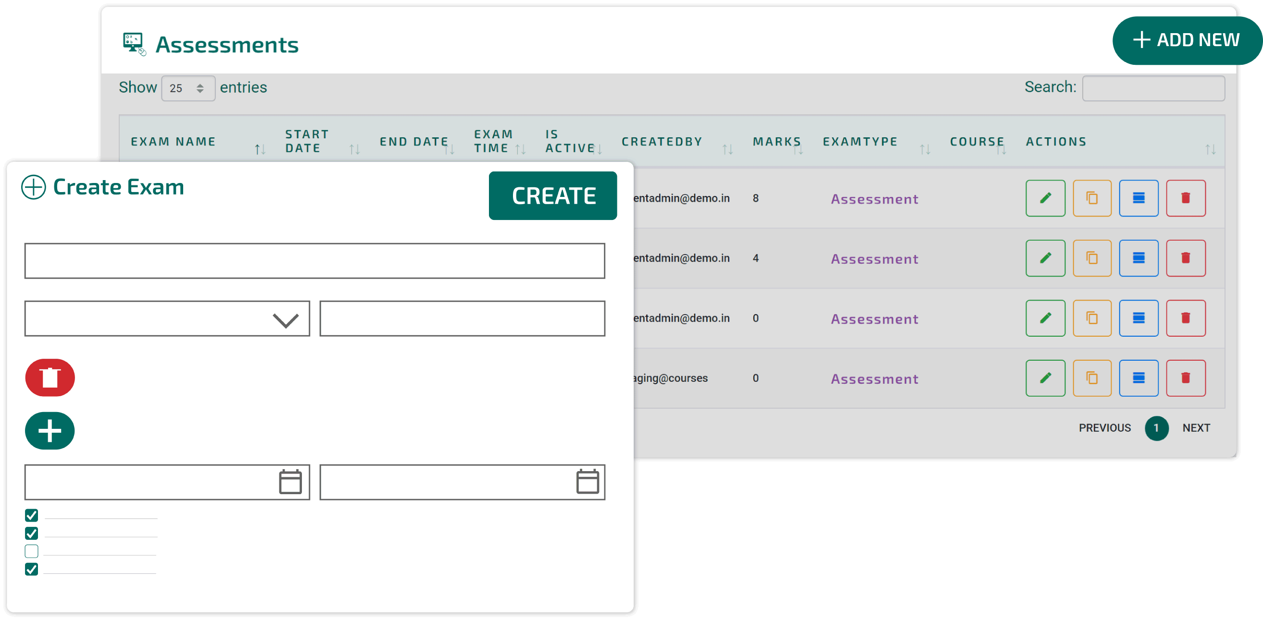1263x620 pixels.
Task: Expand the dropdown selector in the Create Exam form
Action: pyautogui.click(x=284, y=319)
